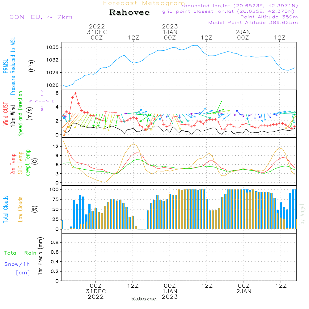The width and height of the screenshot is (309, 309).
Task: Click 'Model Point Altitude 389.625m' text
Action: [x=253, y=23]
